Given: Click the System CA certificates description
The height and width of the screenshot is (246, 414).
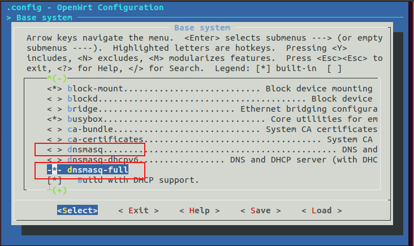Looking at the screenshot, I should (322, 129).
